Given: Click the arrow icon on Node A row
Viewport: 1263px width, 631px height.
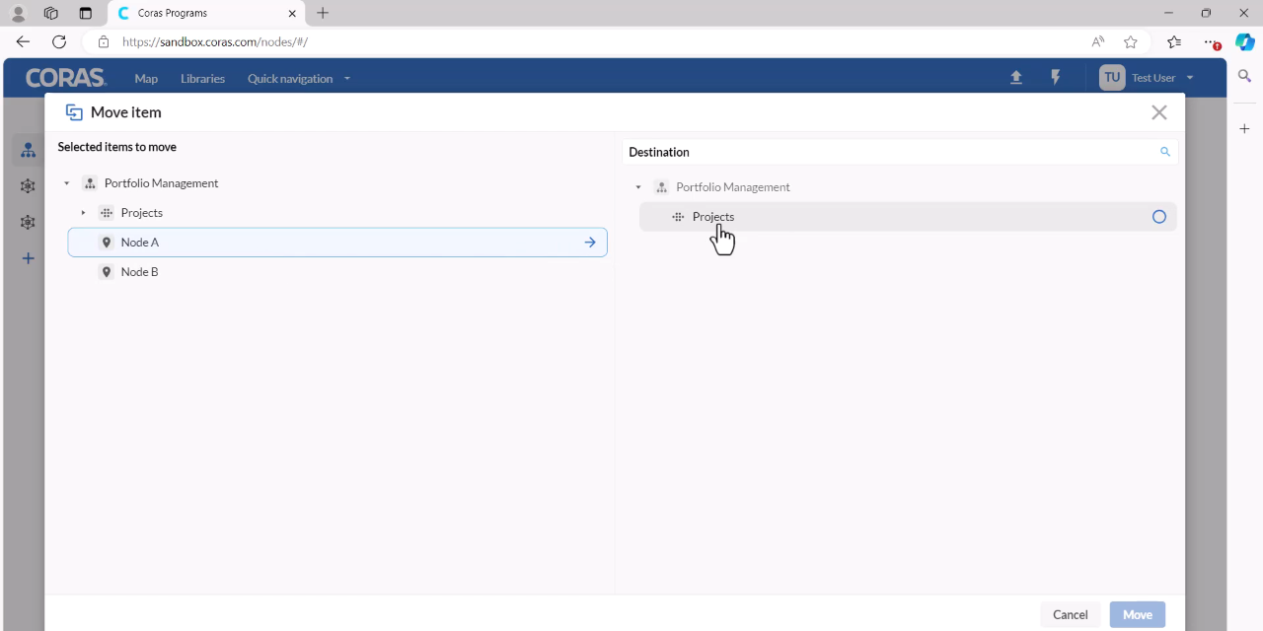Looking at the screenshot, I should pyautogui.click(x=590, y=243).
